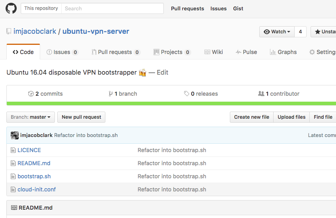336x218 pixels.
Task: Switch to the Settings tab
Action: click(x=322, y=52)
